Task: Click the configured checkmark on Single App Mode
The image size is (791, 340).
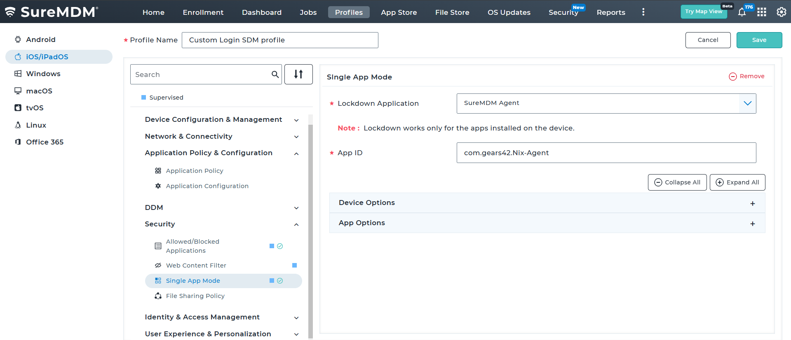Action: click(280, 281)
